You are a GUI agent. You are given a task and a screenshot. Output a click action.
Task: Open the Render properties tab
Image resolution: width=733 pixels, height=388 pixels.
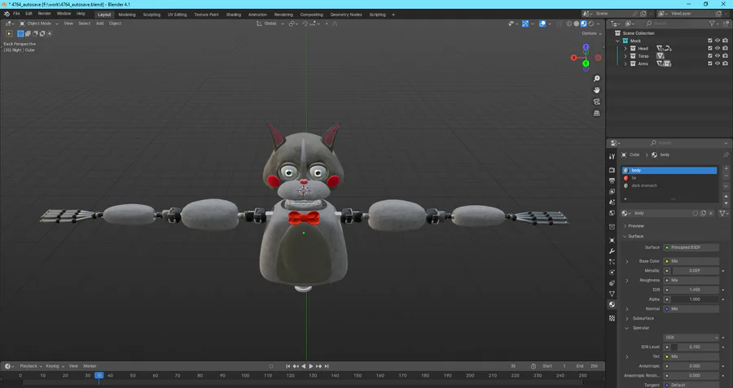click(612, 170)
